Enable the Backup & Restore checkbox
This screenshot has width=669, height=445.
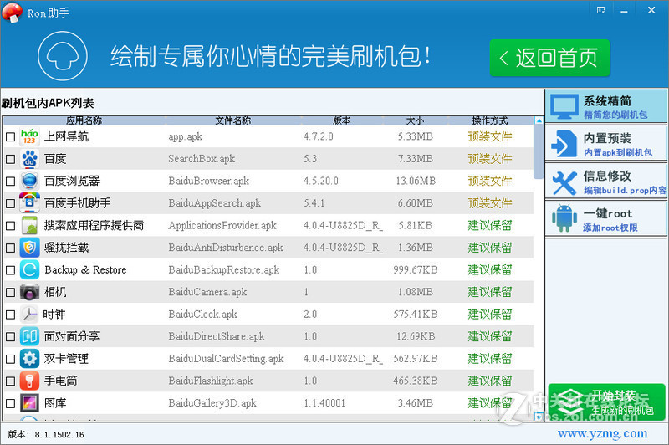(x=10, y=270)
